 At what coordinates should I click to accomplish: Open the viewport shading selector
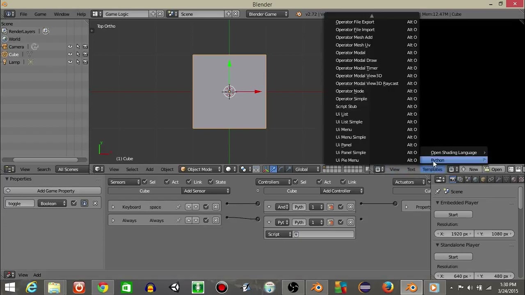[x=230, y=169]
